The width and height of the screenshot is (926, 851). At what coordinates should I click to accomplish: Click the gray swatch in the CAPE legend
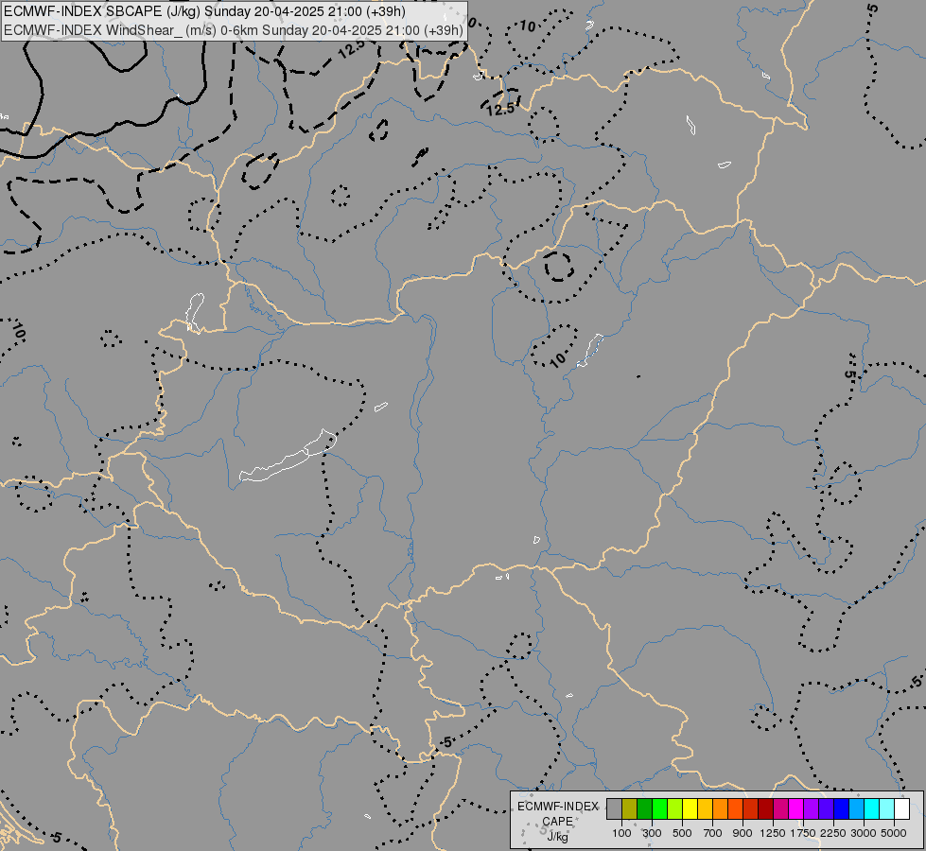pyautogui.click(x=614, y=808)
